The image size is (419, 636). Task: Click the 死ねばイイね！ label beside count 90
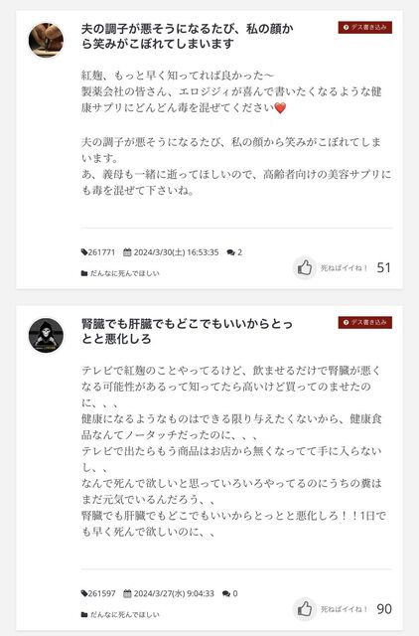[x=345, y=609]
